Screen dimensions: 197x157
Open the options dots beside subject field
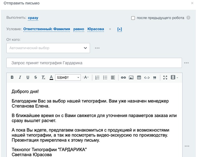point(186,63)
